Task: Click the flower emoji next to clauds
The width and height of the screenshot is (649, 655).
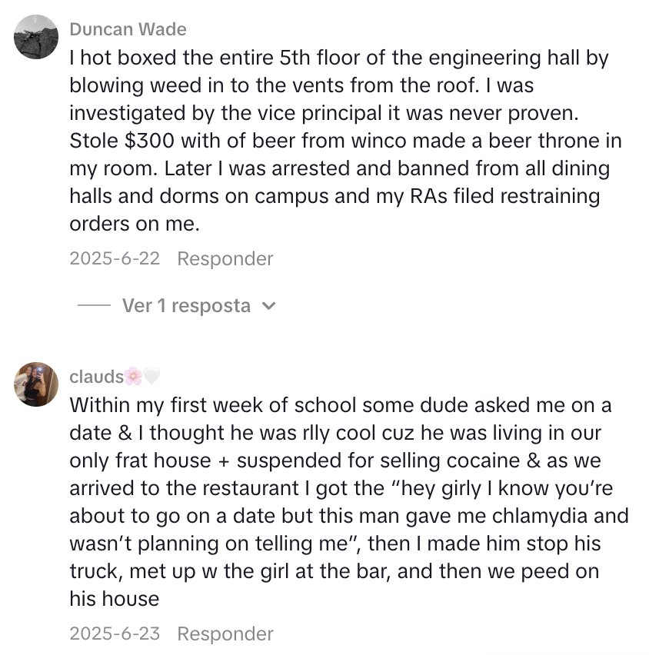Action: (134, 376)
